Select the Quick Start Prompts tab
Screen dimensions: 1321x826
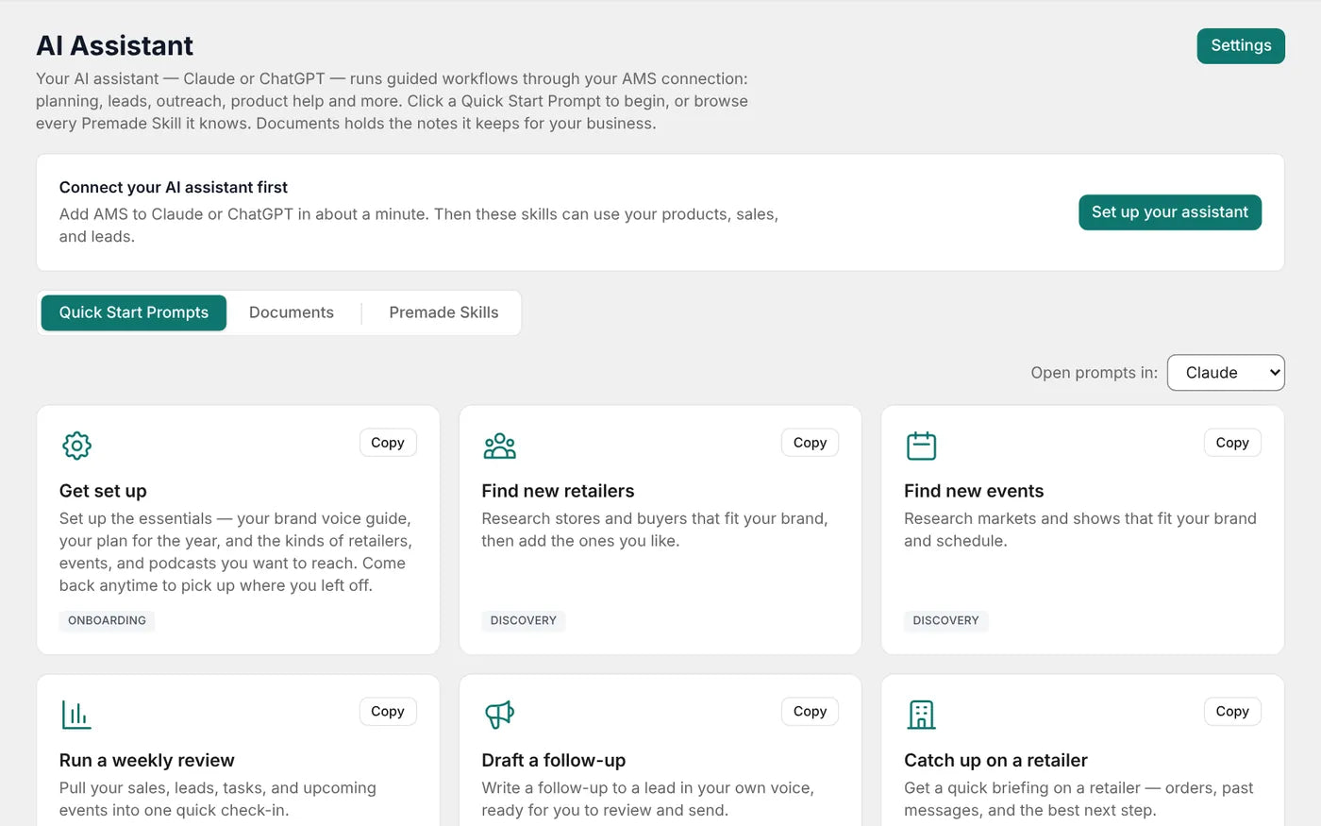(134, 312)
